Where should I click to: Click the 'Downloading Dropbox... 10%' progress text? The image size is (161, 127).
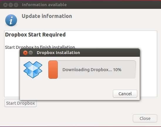click(x=92, y=70)
